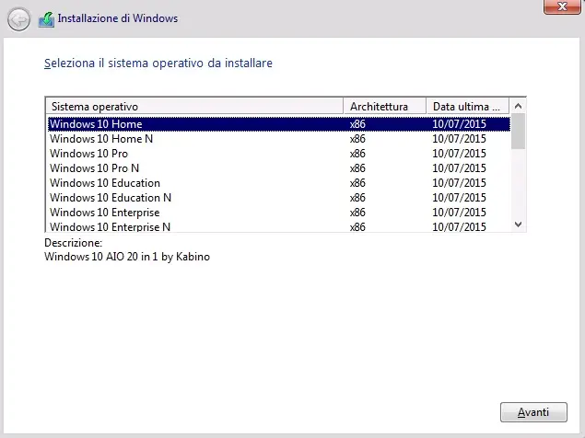The height and width of the screenshot is (438, 585).
Task: Choose Windows 10 Pro N from the list
Action: tap(279, 168)
